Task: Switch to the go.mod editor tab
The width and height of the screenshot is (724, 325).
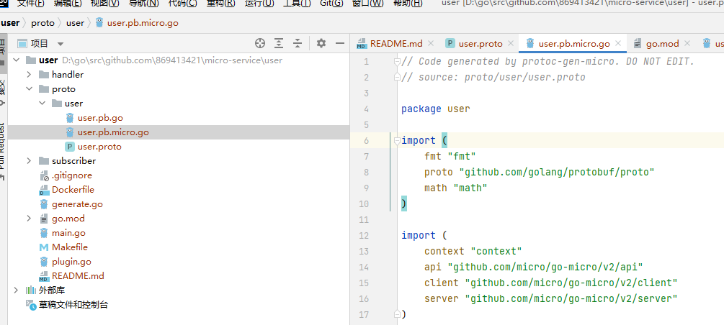Action: click(x=662, y=44)
